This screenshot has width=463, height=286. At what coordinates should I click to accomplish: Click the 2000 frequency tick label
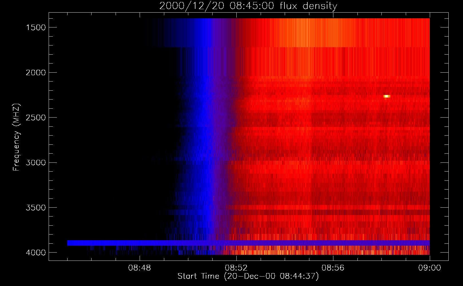tap(36, 73)
